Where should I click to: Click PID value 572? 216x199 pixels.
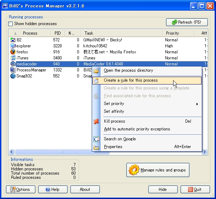[x=57, y=40]
